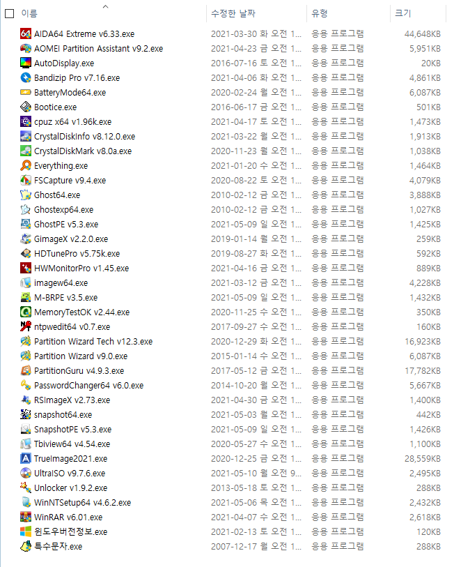Click the 120KB size value
Image resolution: width=454 pixels, height=567 pixels.
pyautogui.click(x=428, y=531)
